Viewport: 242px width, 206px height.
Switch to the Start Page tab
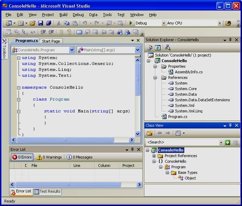tap(51, 41)
